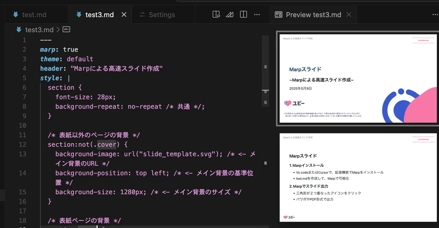Click the Markdown file icon on test.md tab

(15, 15)
